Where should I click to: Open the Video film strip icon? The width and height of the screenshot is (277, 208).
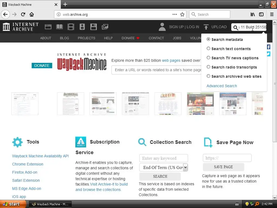(x=71, y=27)
